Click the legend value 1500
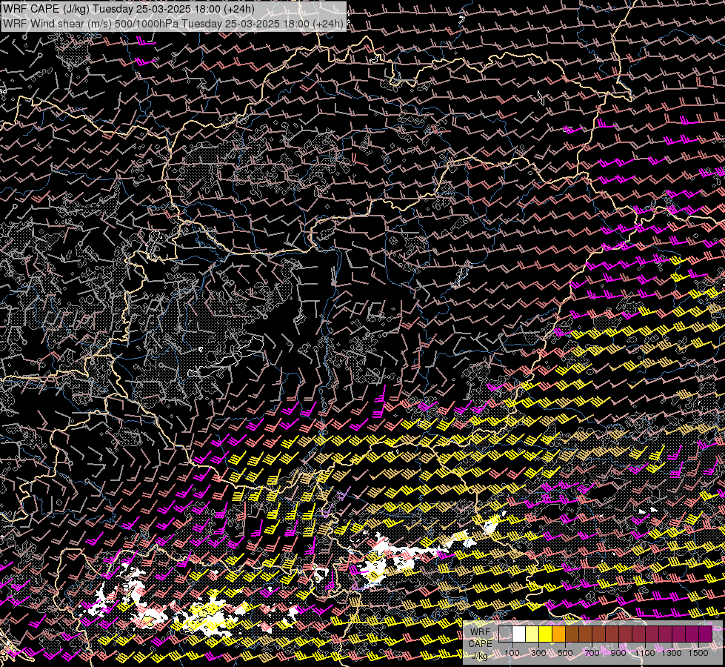Screen dimensions: 725x667 [x=698, y=653]
